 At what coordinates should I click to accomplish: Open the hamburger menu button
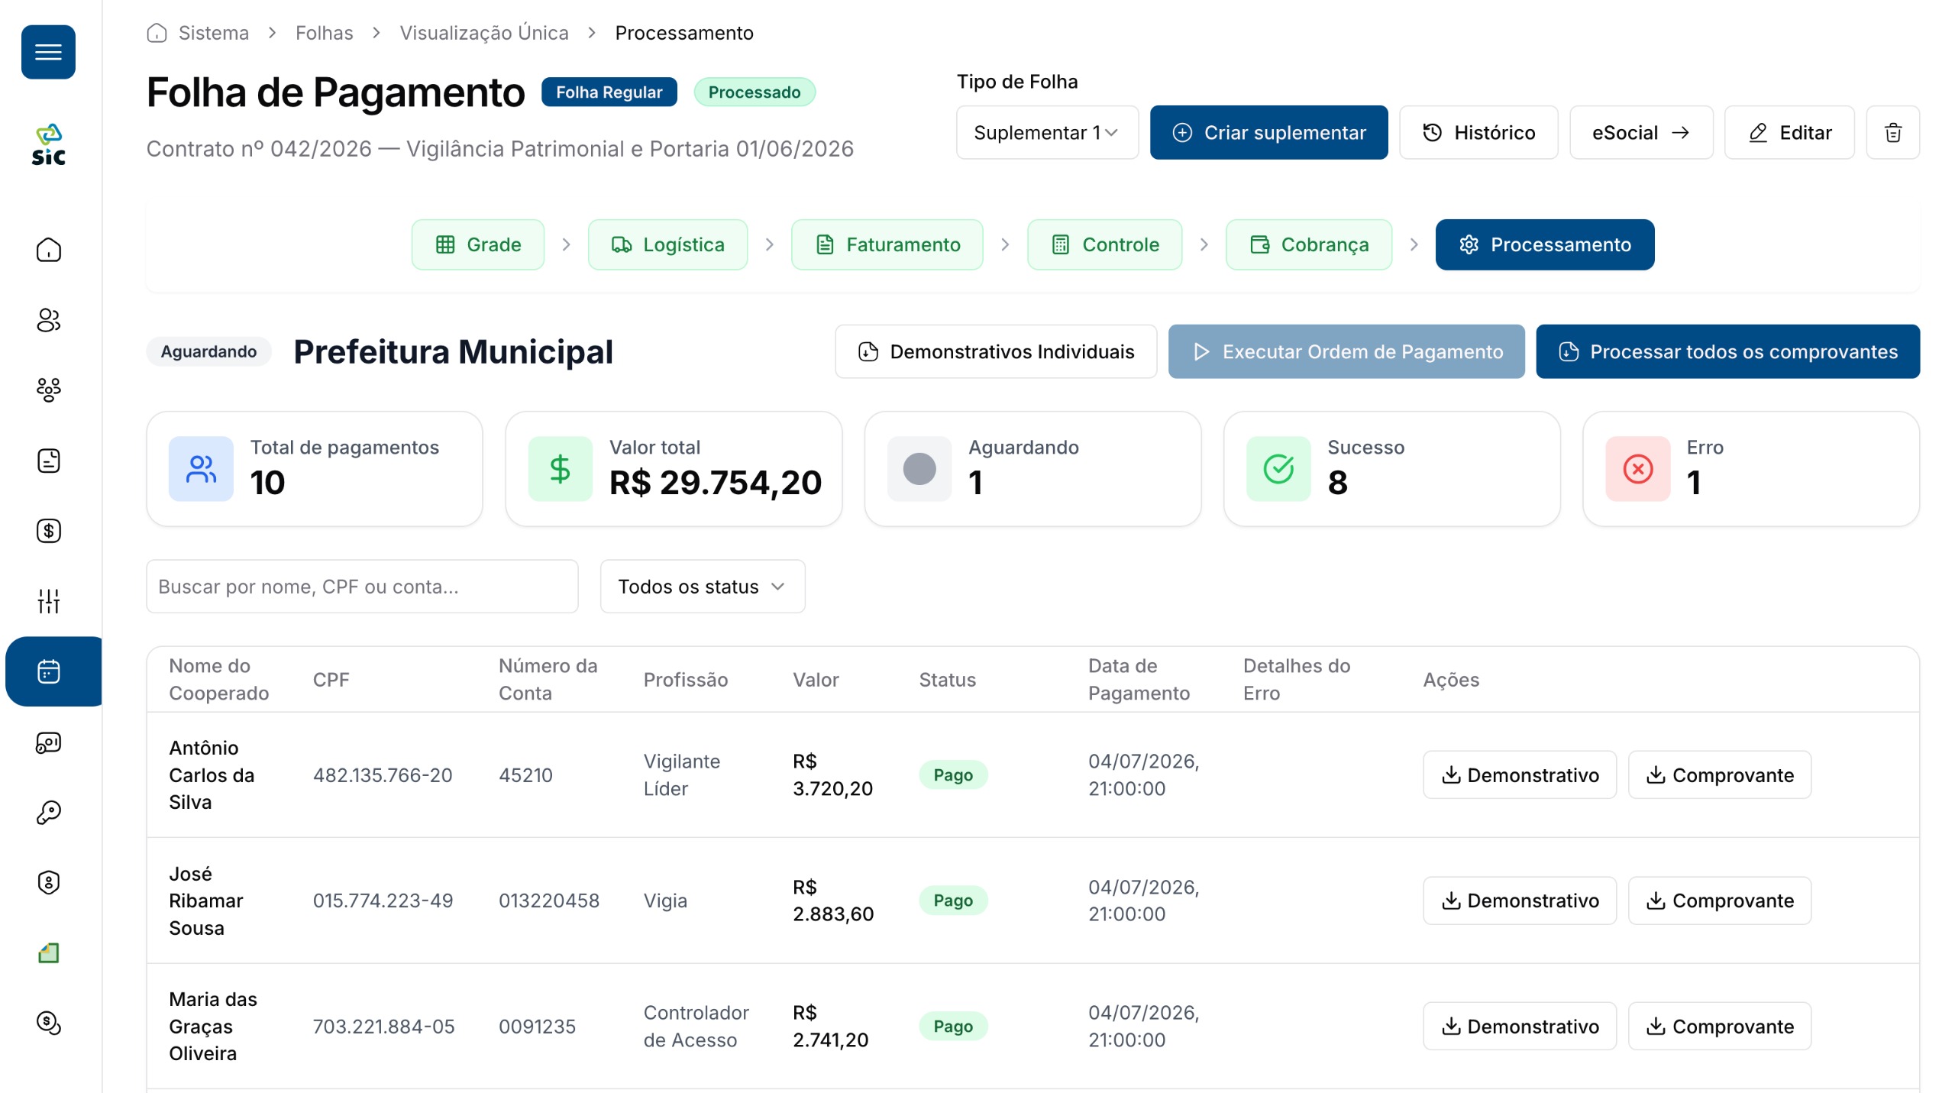click(x=48, y=52)
